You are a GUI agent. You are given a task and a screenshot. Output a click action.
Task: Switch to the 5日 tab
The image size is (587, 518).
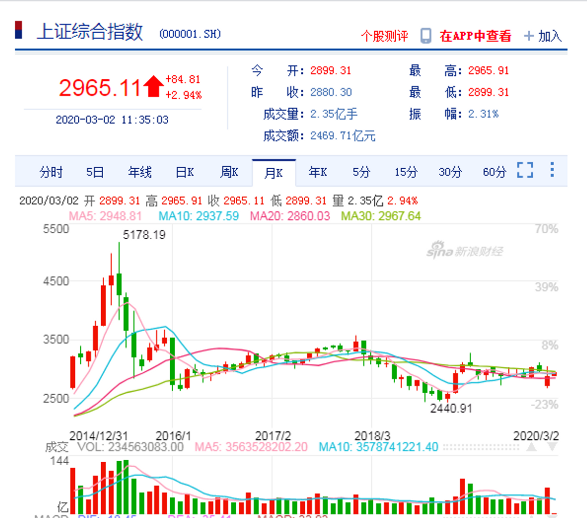[95, 172]
